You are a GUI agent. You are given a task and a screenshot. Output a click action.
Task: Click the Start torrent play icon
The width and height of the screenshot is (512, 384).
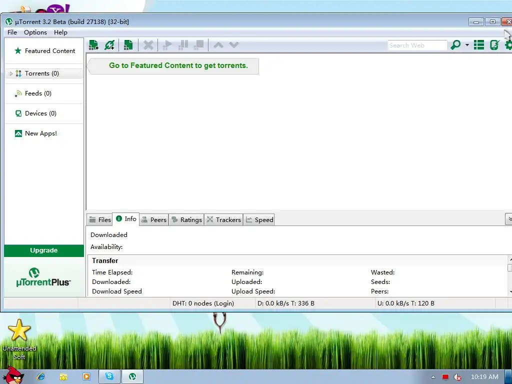point(167,45)
